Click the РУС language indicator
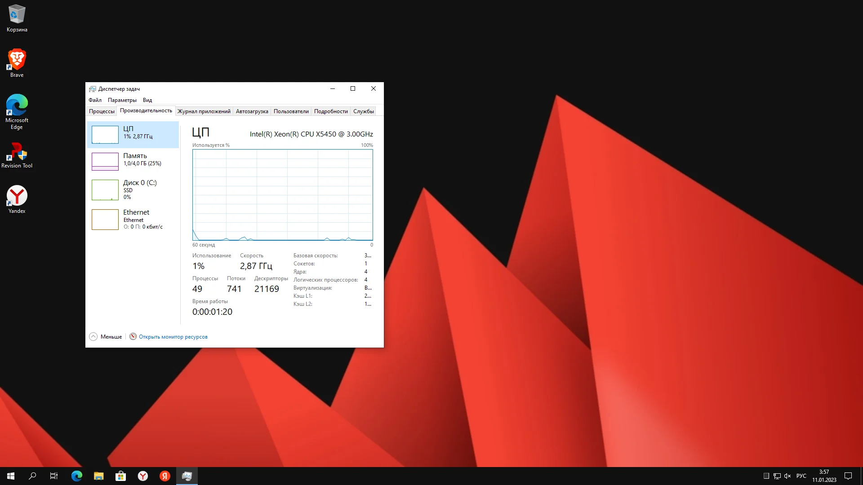Image resolution: width=863 pixels, height=485 pixels. [801, 476]
